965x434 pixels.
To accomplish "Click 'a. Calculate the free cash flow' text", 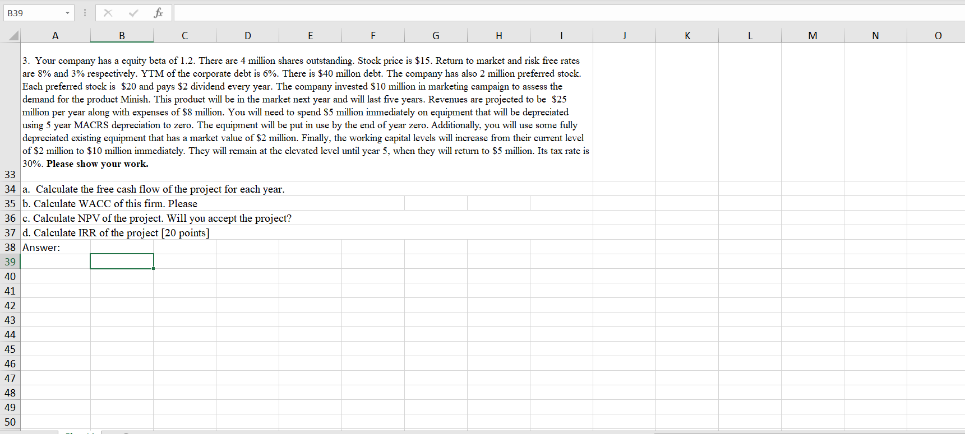I will point(154,189).
